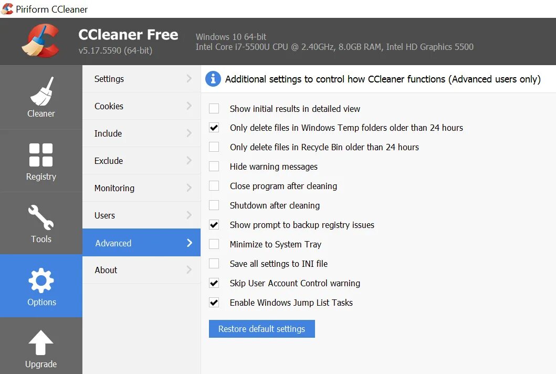
Task: Check Shutdown after cleaning
Action: pos(214,205)
